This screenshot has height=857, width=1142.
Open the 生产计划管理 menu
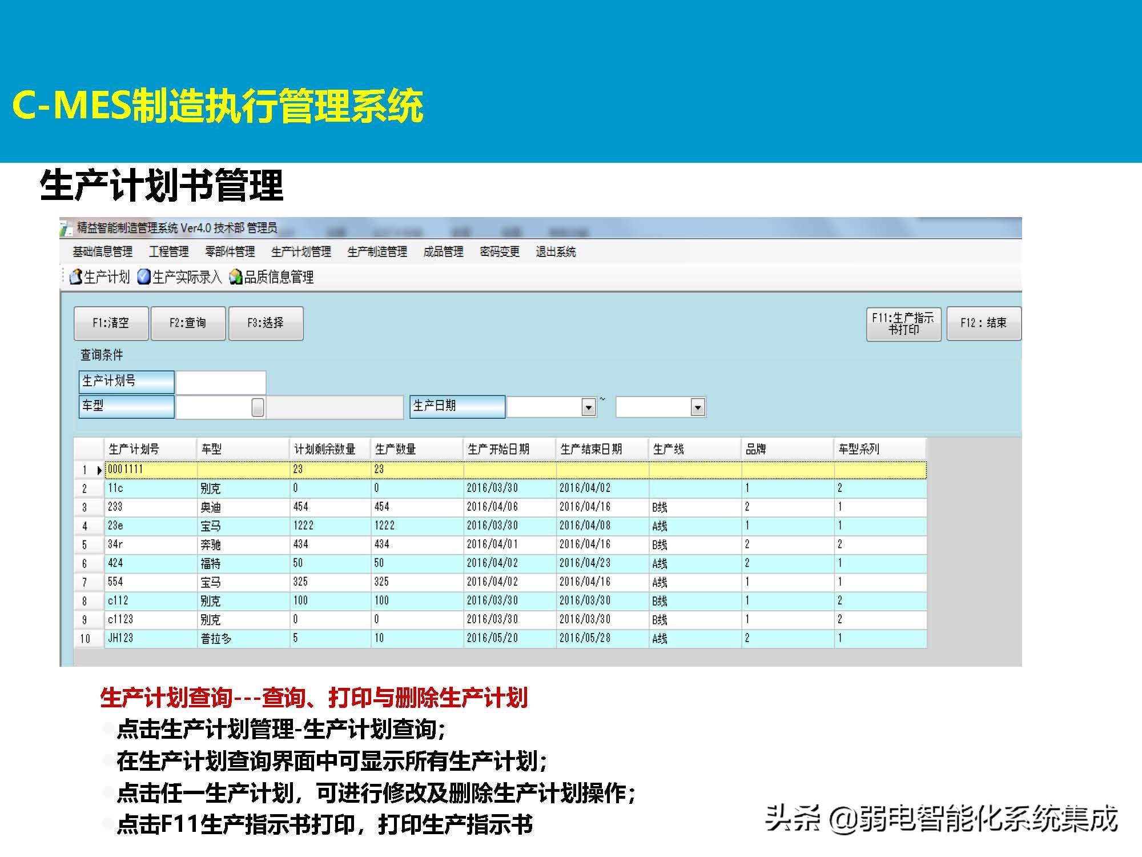point(301,252)
